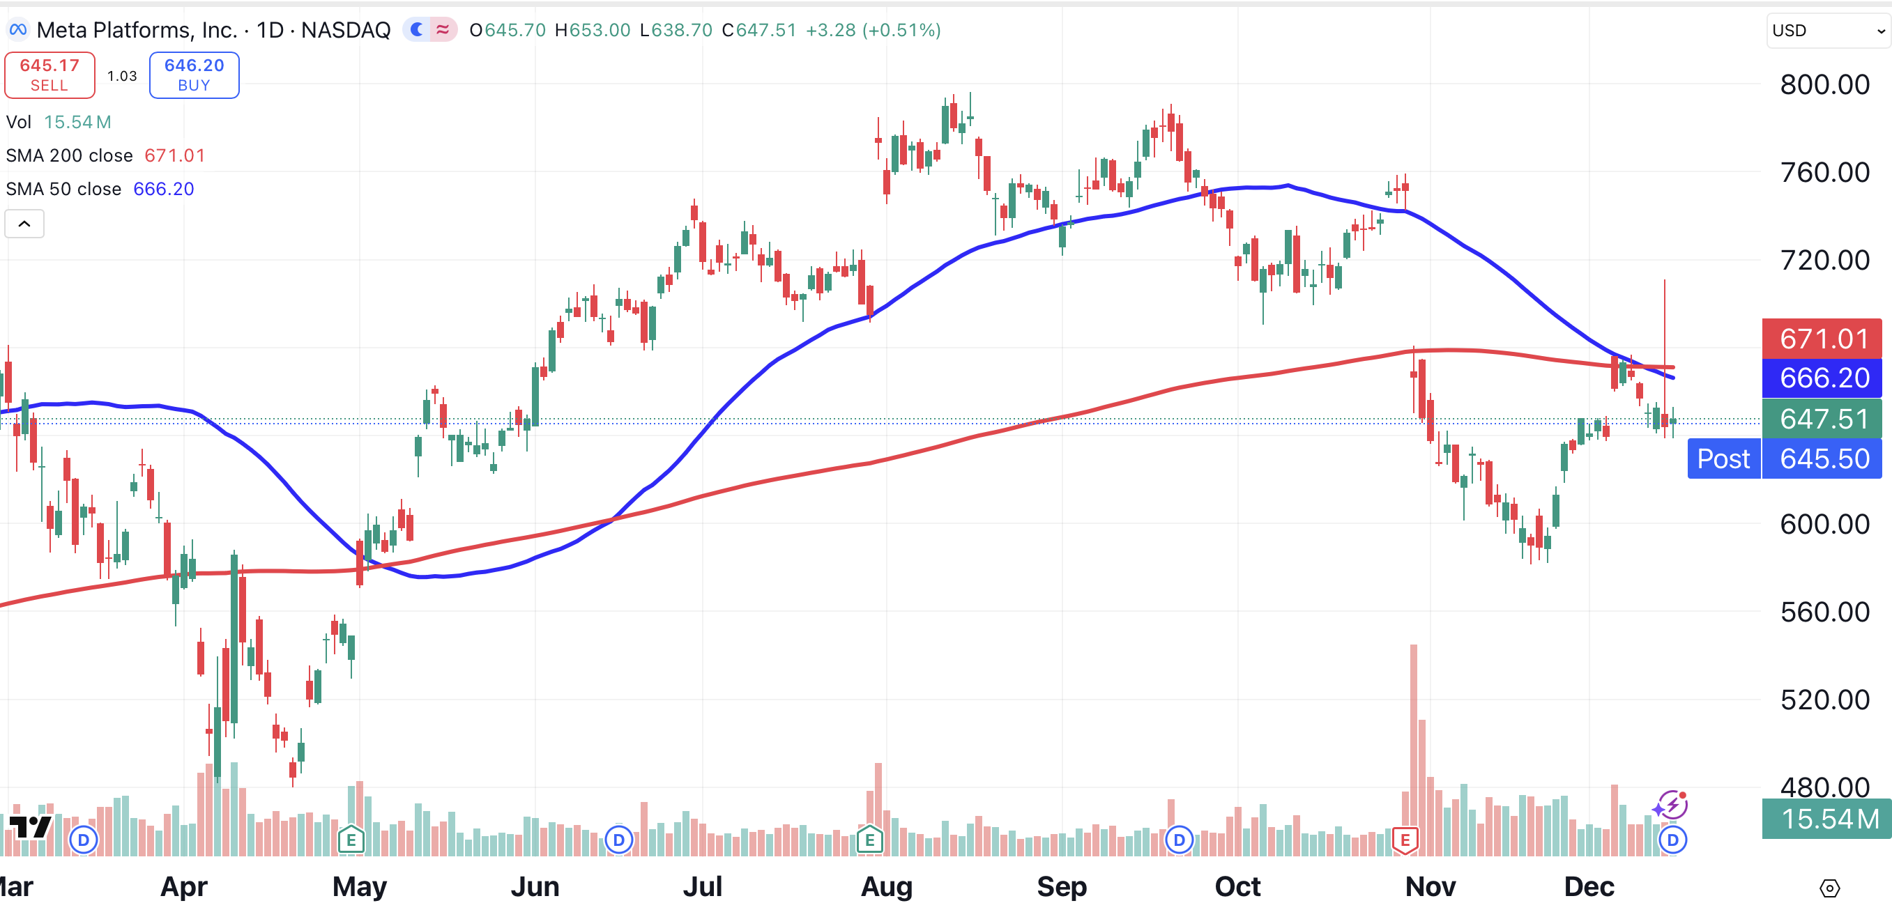Screen dimensions: 1892x910
Task: Click the red 671.01 SMA price label
Action: [1823, 339]
